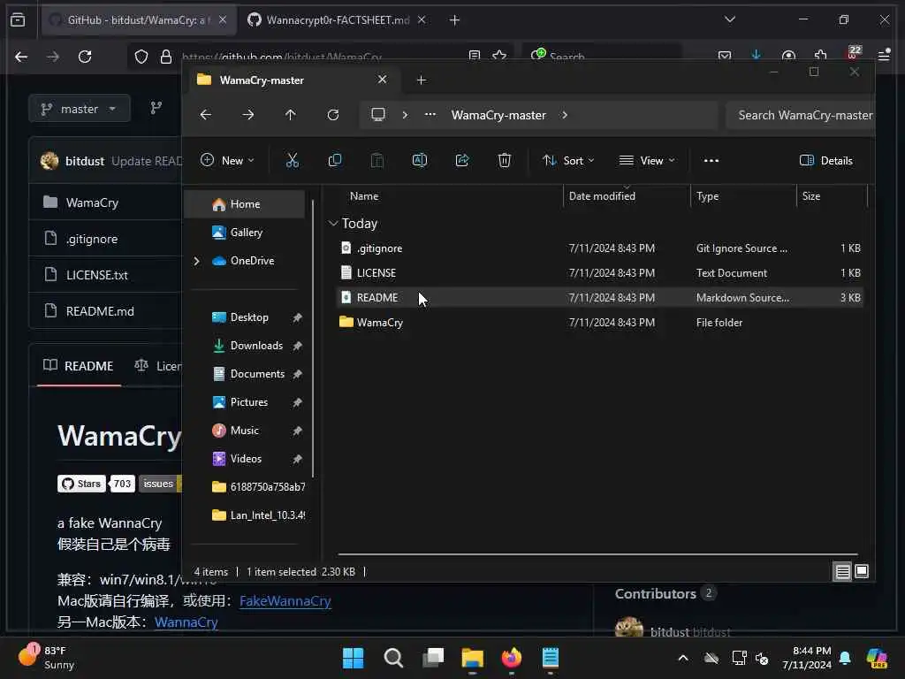Viewport: 905px width, 679px height.
Task: Select the WamaCry file folder row
Action: click(599, 323)
